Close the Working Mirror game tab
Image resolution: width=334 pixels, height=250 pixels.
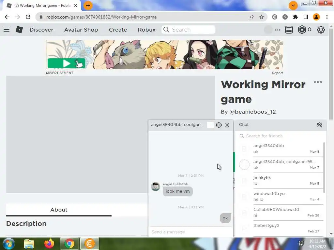[x=76, y=6]
